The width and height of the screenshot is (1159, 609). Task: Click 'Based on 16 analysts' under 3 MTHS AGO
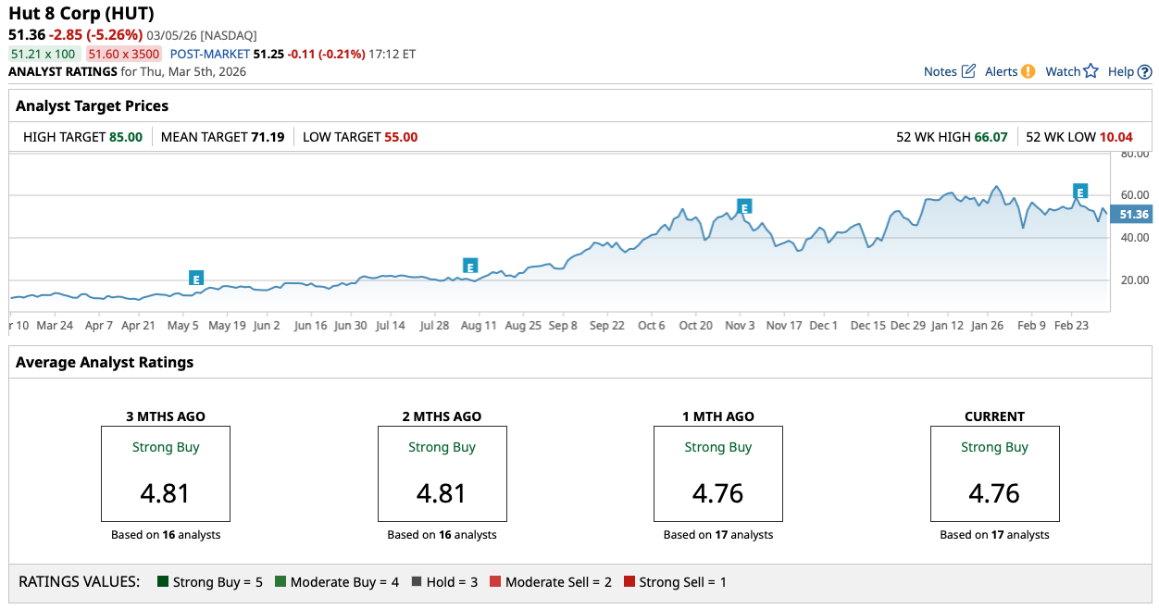pos(166,535)
